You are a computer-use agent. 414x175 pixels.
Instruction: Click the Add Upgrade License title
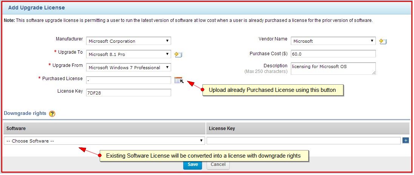coord(36,8)
